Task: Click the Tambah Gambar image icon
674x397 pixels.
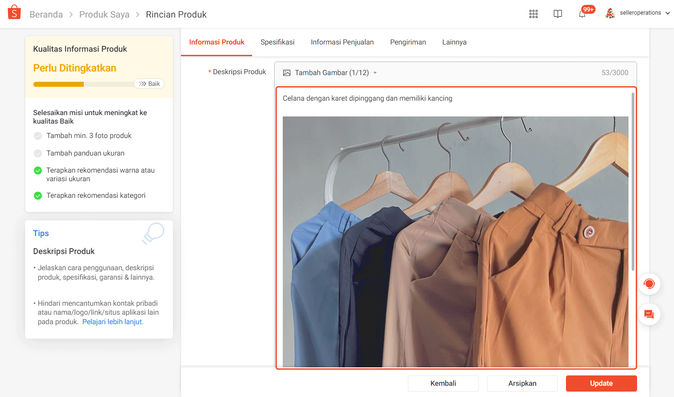Action: [286, 71]
